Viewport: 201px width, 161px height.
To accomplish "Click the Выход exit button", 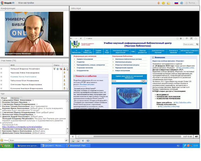I will (x=190, y=3).
